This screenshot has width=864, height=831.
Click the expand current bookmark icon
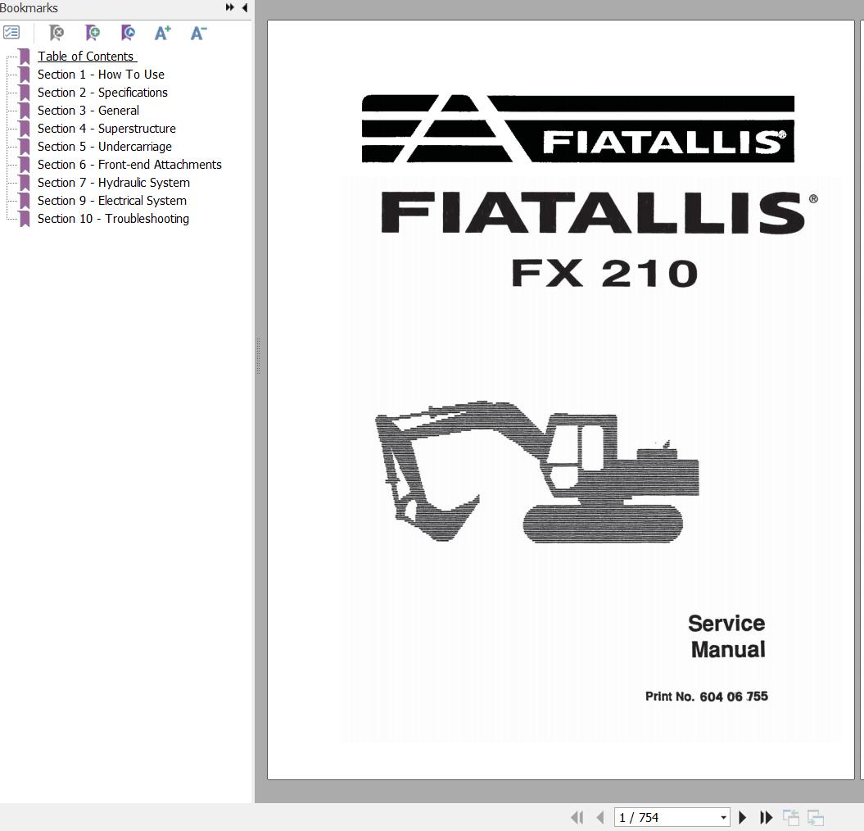(127, 33)
